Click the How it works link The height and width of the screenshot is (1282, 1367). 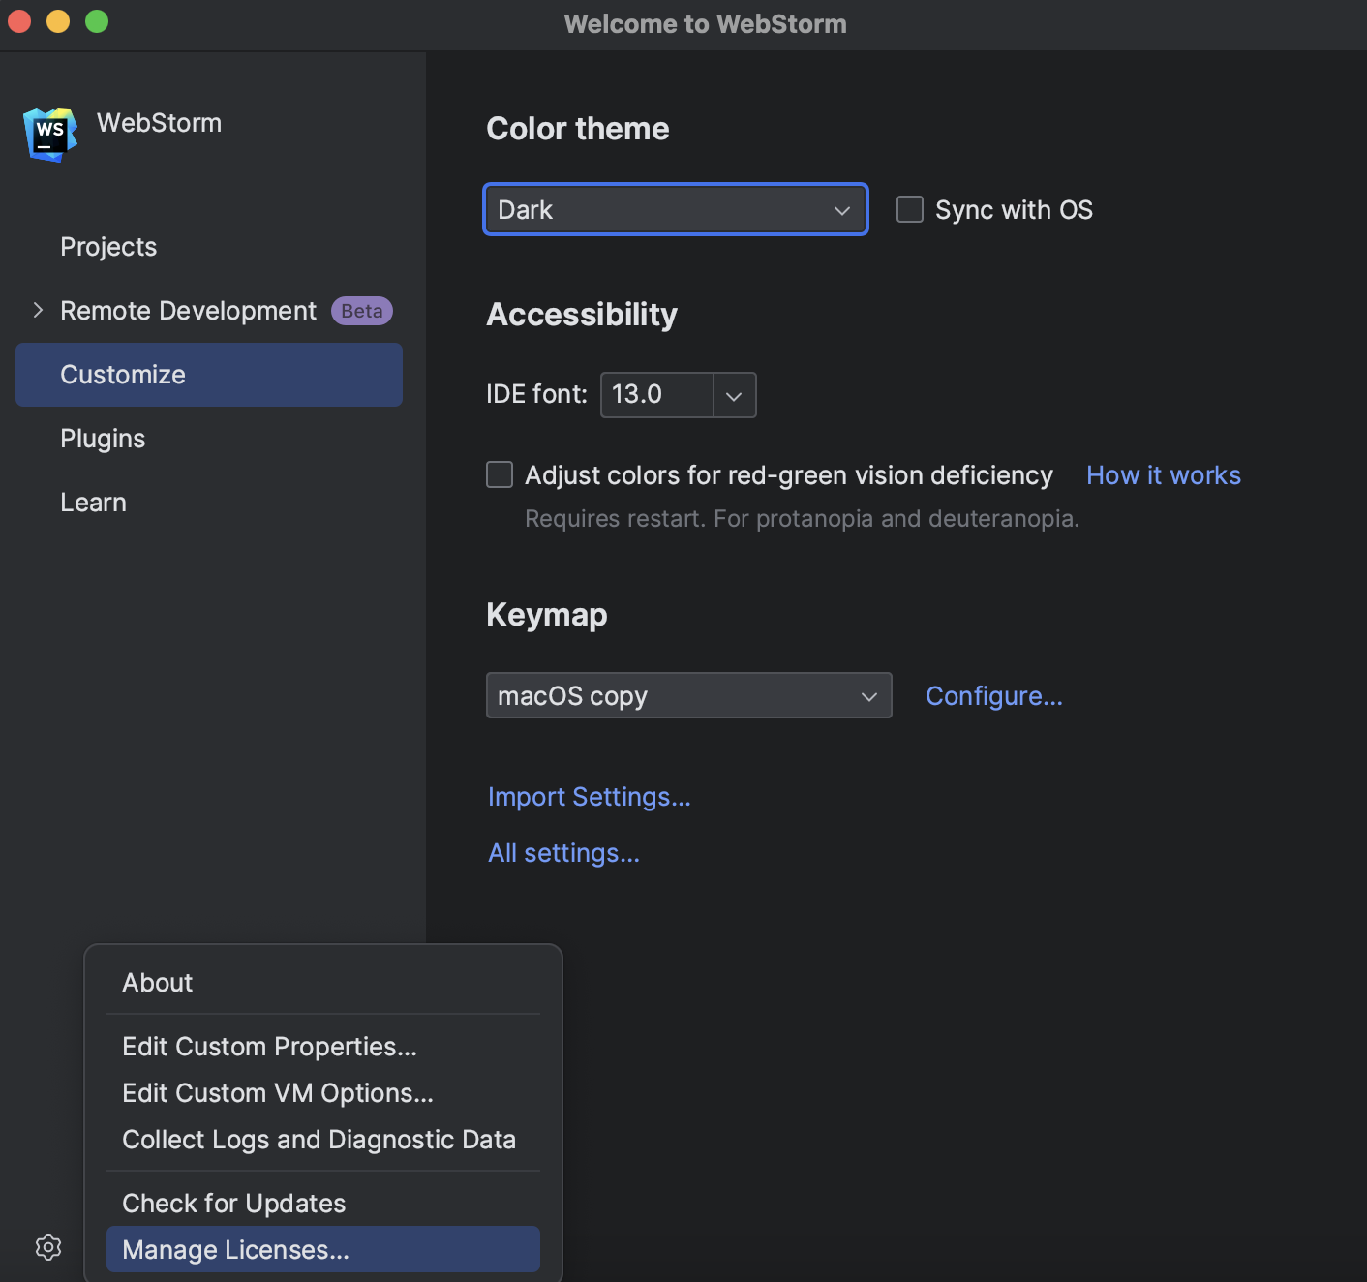(x=1163, y=474)
